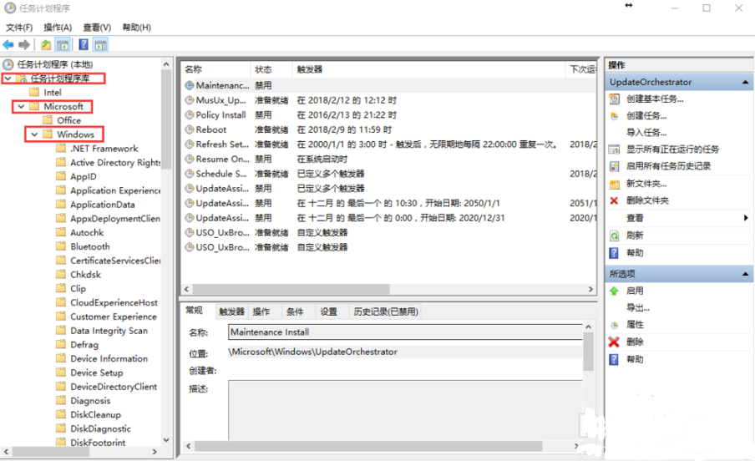Click the 属性 clock icon

(x=615, y=325)
